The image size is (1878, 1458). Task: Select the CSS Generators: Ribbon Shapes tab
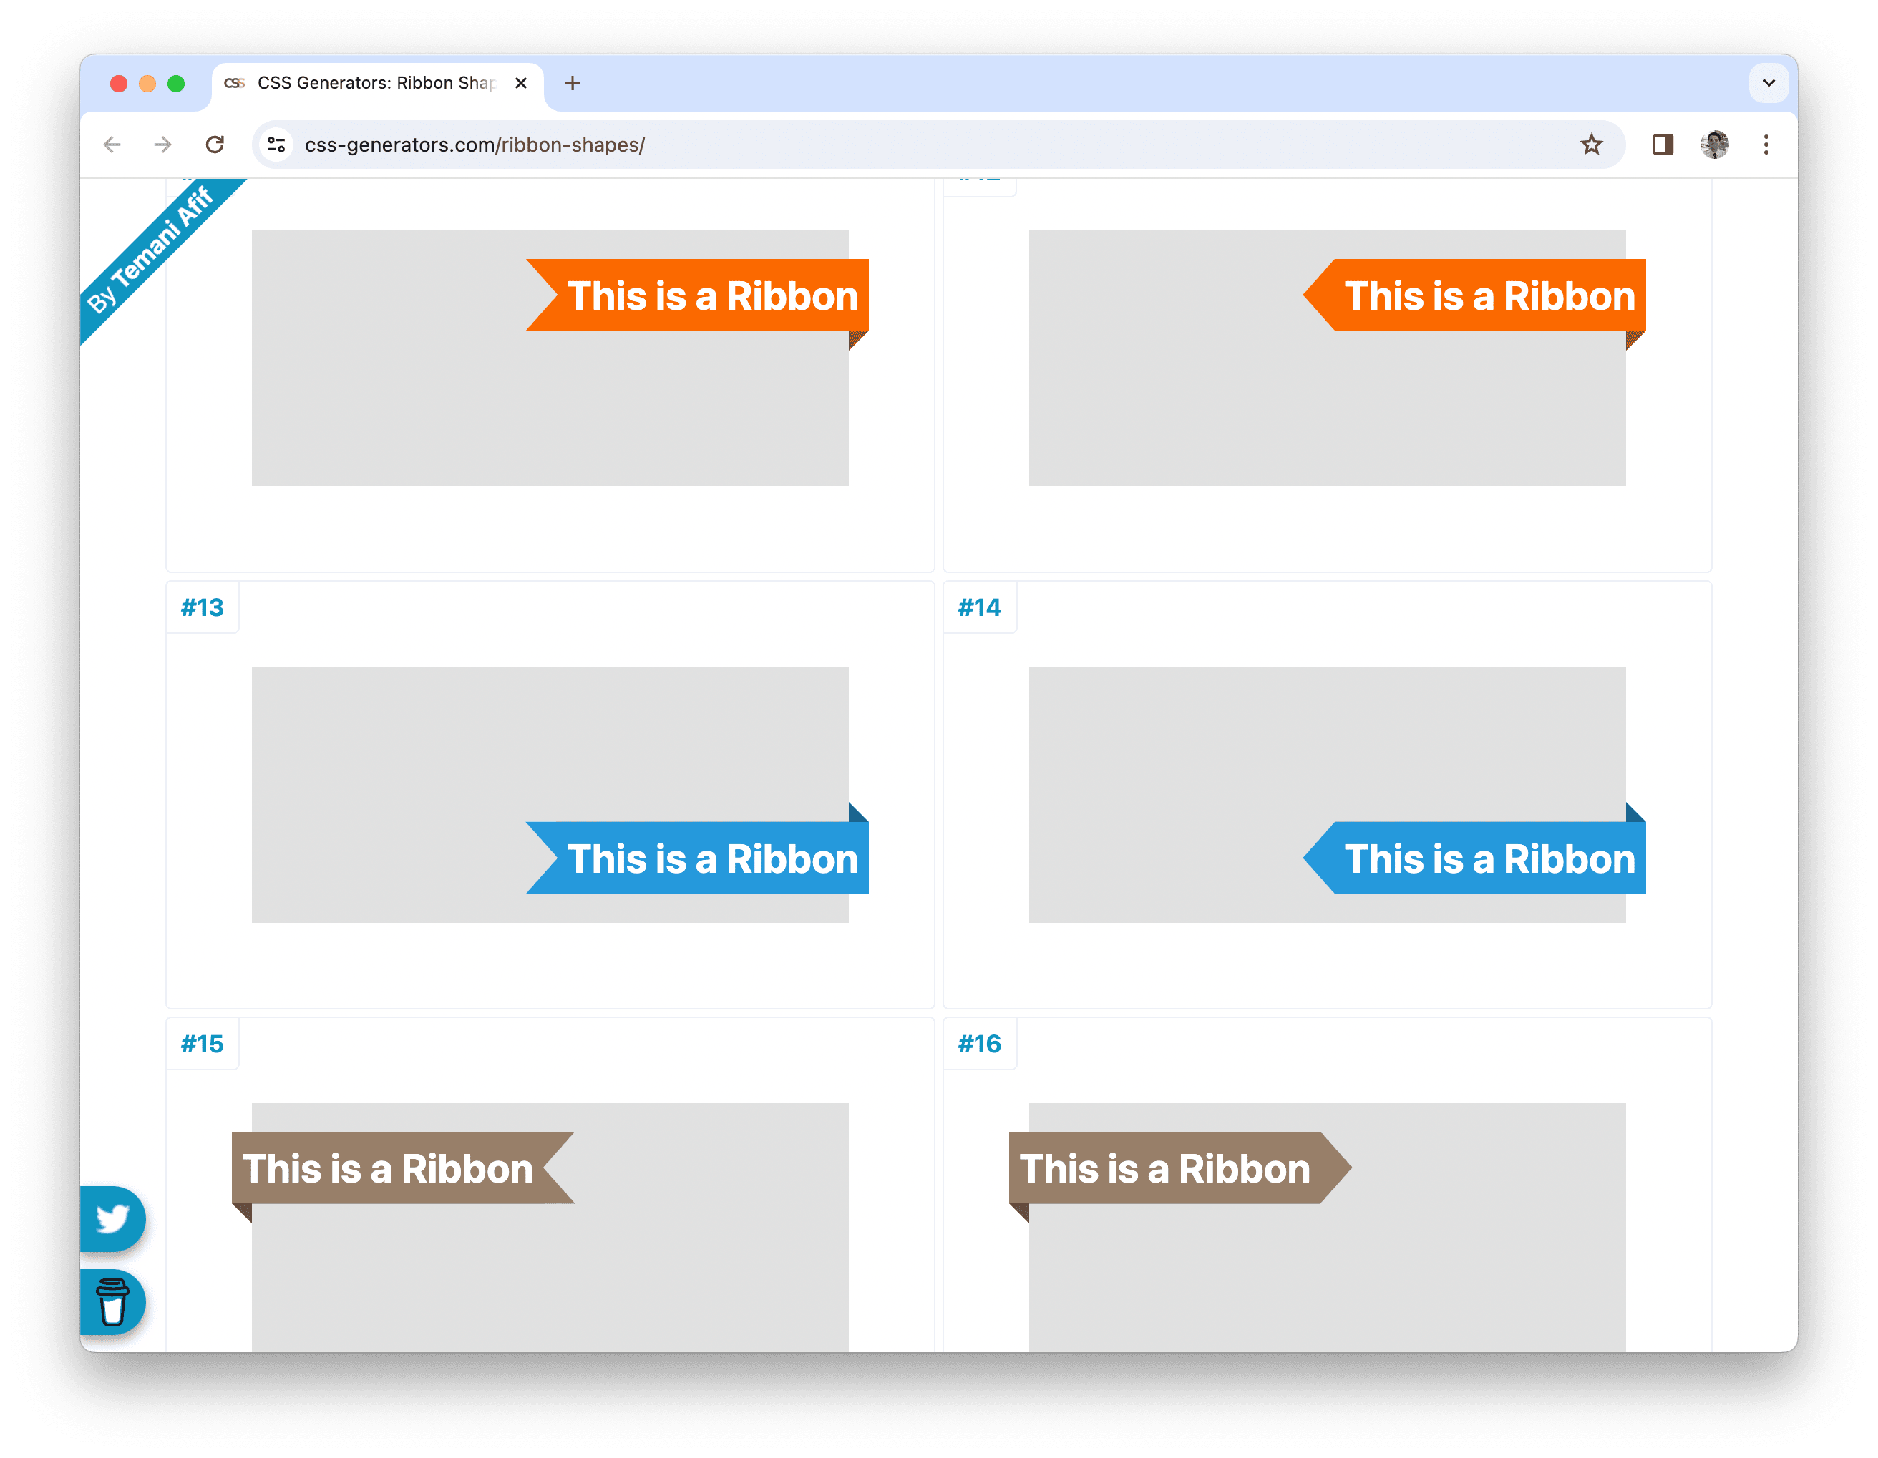[376, 84]
